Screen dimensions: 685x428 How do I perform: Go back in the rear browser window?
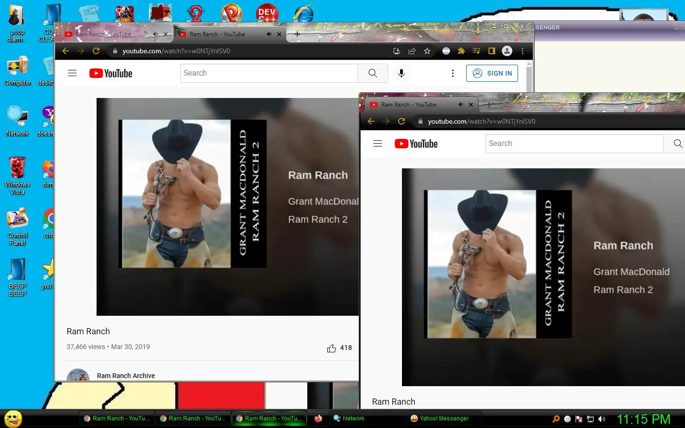click(x=66, y=51)
